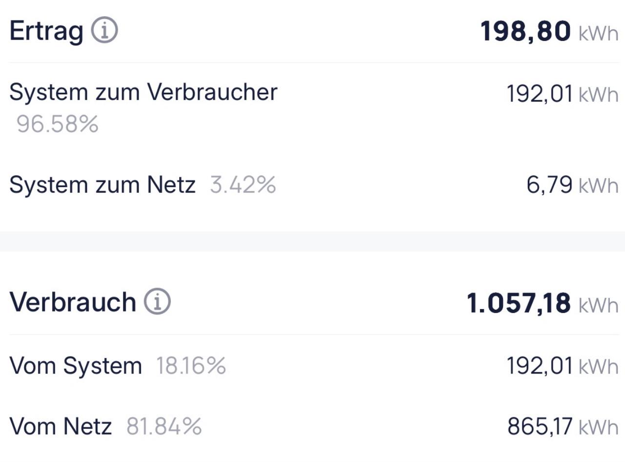Tap the Verbrauch info icon
625x462 pixels.
tap(157, 302)
